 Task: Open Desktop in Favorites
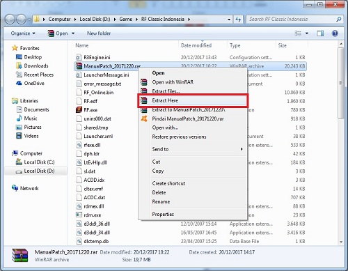[x=33, y=57]
